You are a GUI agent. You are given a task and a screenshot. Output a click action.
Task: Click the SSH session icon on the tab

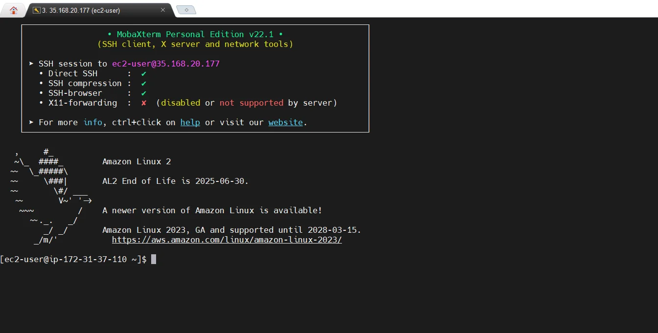pyautogui.click(x=37, y=10)
